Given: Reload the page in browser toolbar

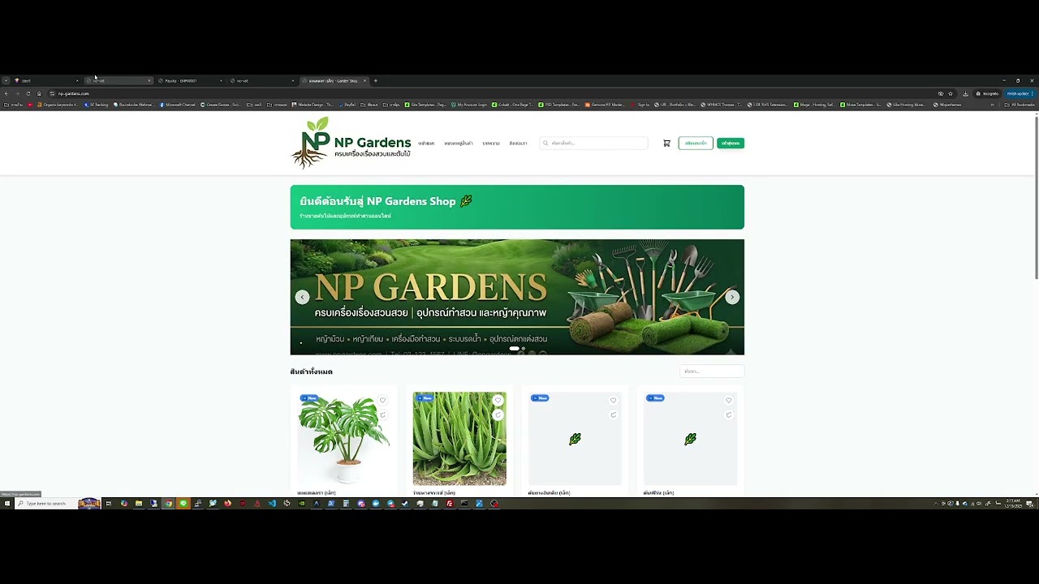Looking at the screenshot, I should pos(28,93).
